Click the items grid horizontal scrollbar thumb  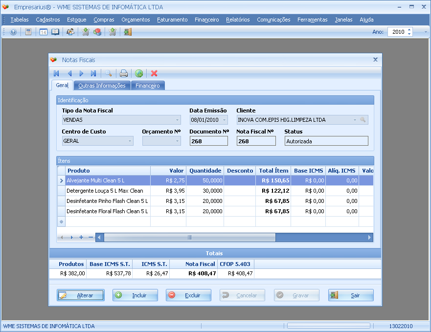pos(189,237)
